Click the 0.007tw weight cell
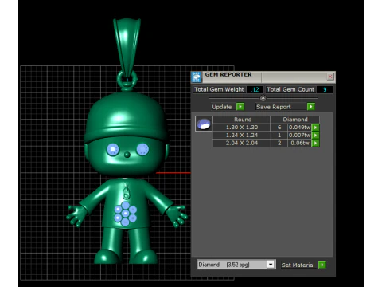The width and height of the screenshot is (382, 287). click(299, 135)
